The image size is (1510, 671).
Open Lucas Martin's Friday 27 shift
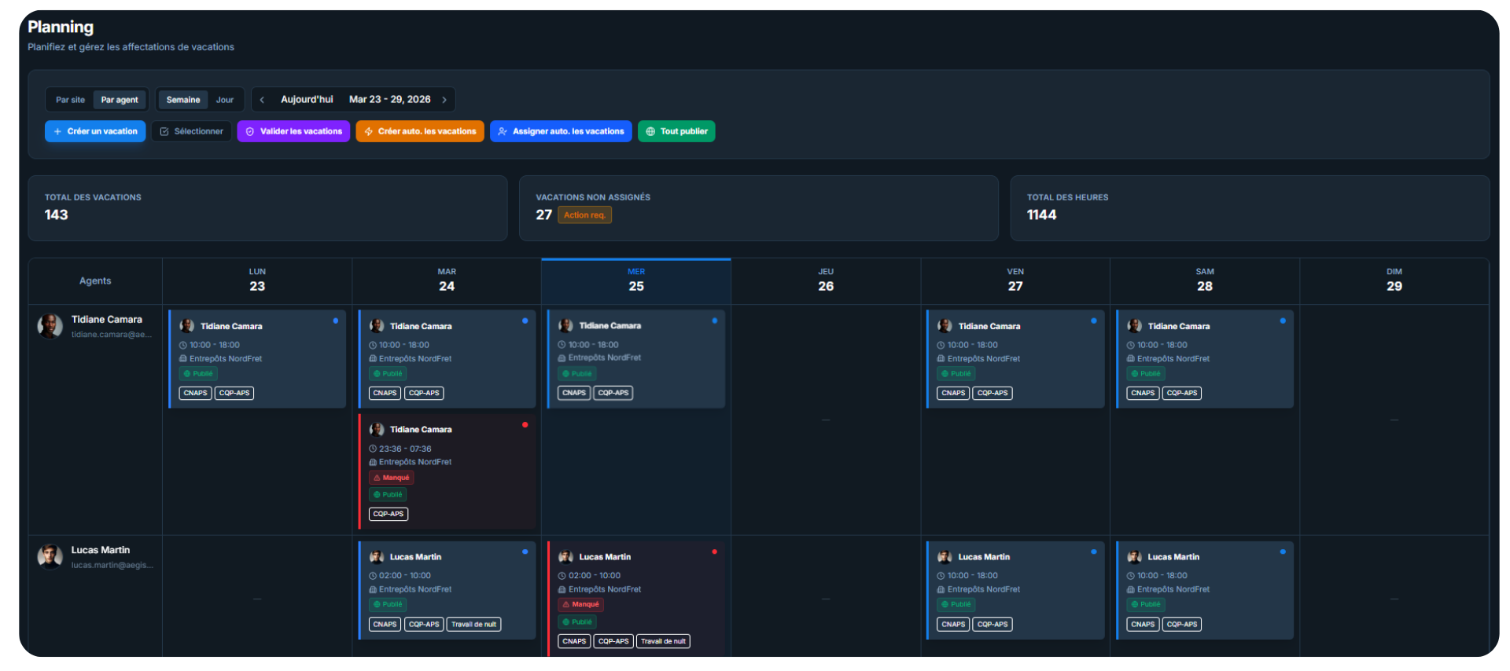point(1015,590)
